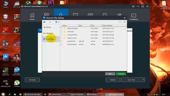Open the GTarcade desktop shortcut
170x96 pixels.
pyautogui.click(x=17, y=31)
